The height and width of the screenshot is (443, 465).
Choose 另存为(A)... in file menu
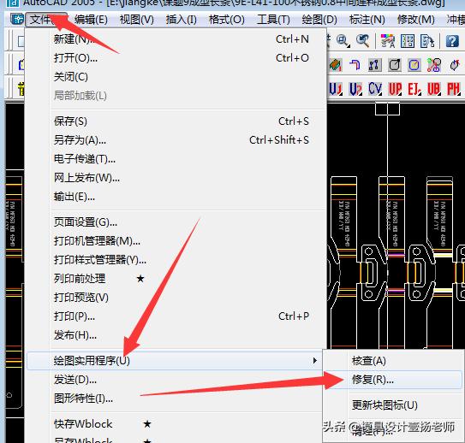click(x=176, y=139)
